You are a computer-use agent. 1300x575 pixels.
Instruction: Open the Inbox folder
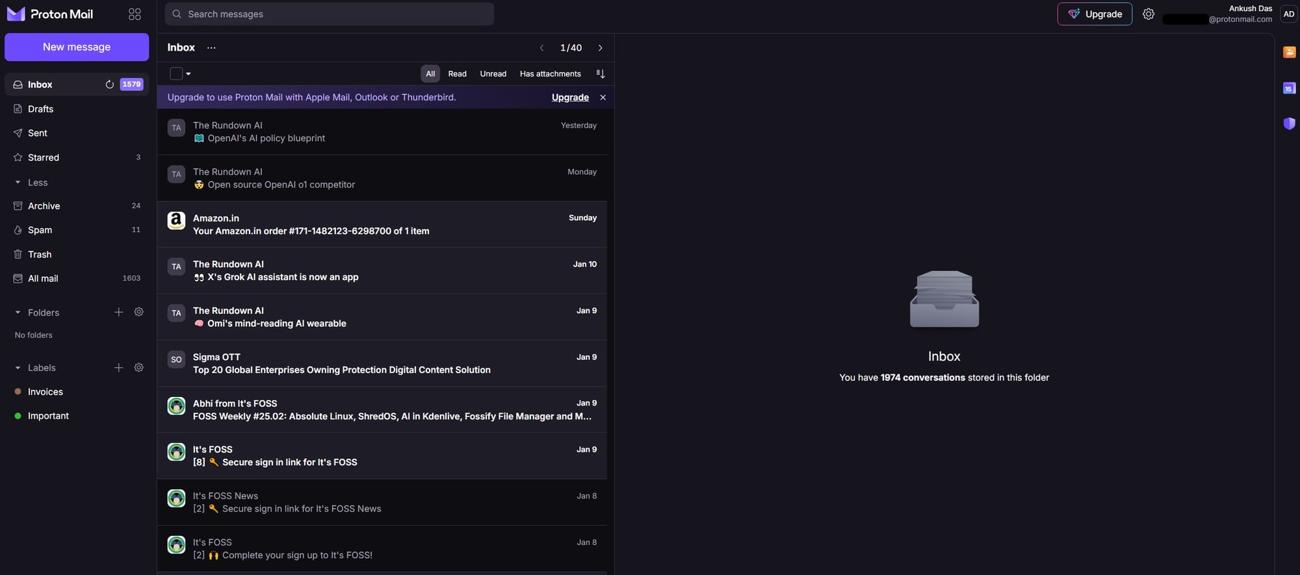pos(77,84)
